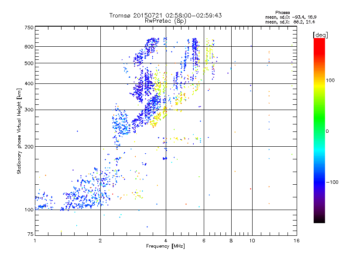Click the title "Tromsø 20150721 02:58:00-02:59:43"
The width and height of the screenshot is (349, 262).
coord(165,15)
